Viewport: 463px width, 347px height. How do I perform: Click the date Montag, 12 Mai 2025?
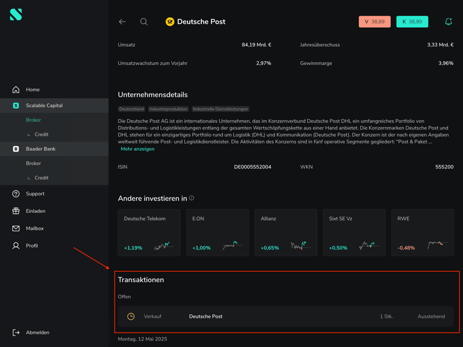(x=142, y=339)
